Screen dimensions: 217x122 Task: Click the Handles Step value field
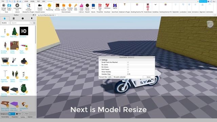coord(140,74)
